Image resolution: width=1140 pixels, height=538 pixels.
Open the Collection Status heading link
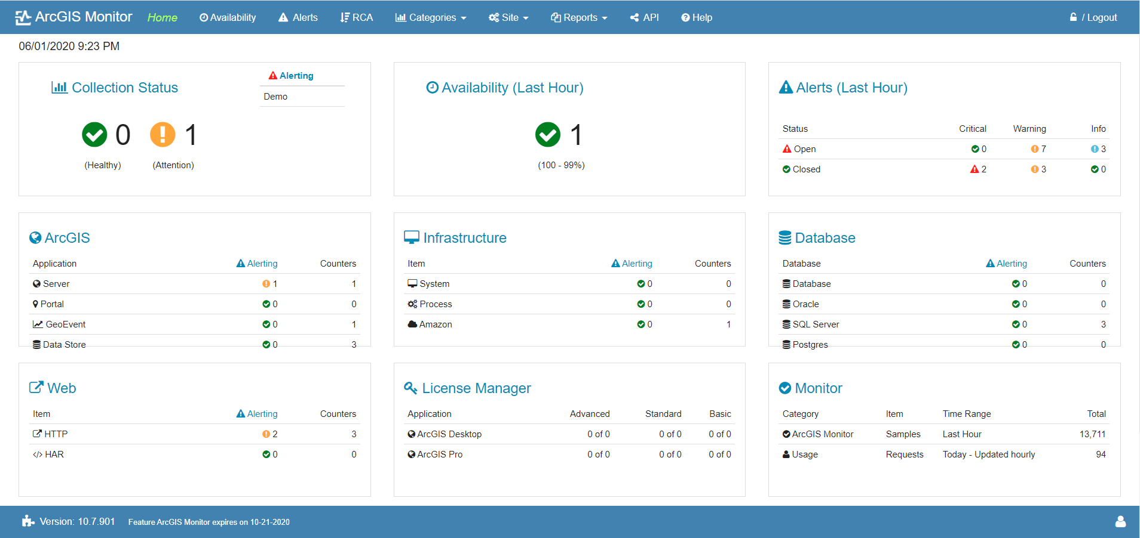coord(125,88)
